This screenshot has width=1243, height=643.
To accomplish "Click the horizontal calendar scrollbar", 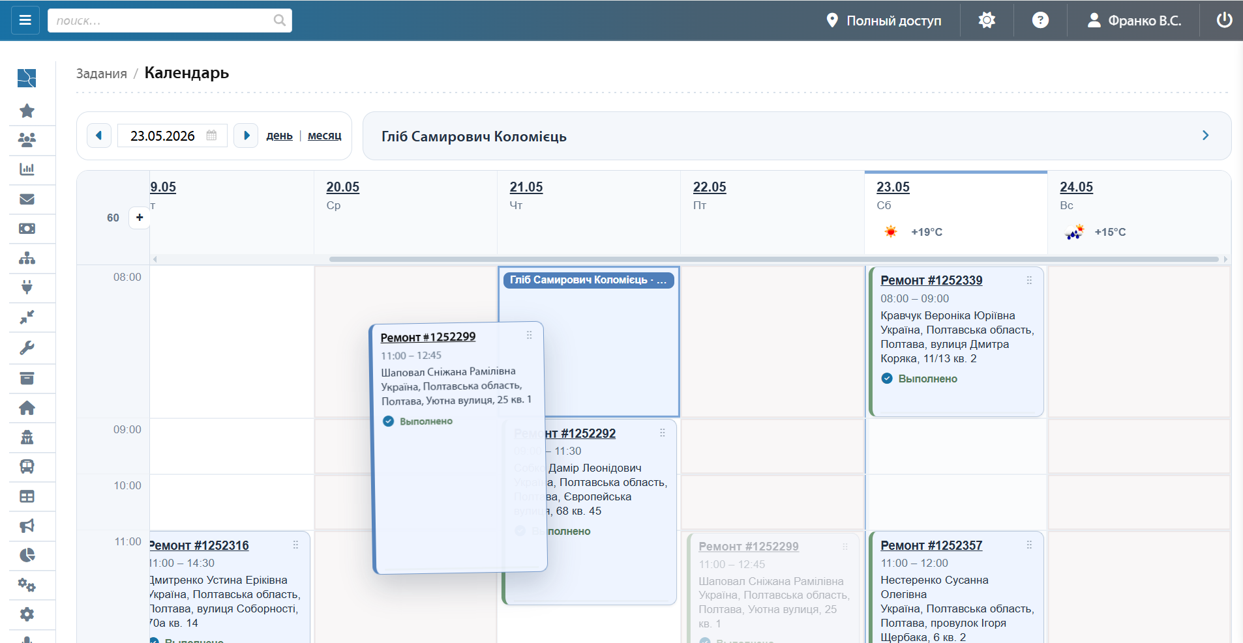I will tap(773, 259).
